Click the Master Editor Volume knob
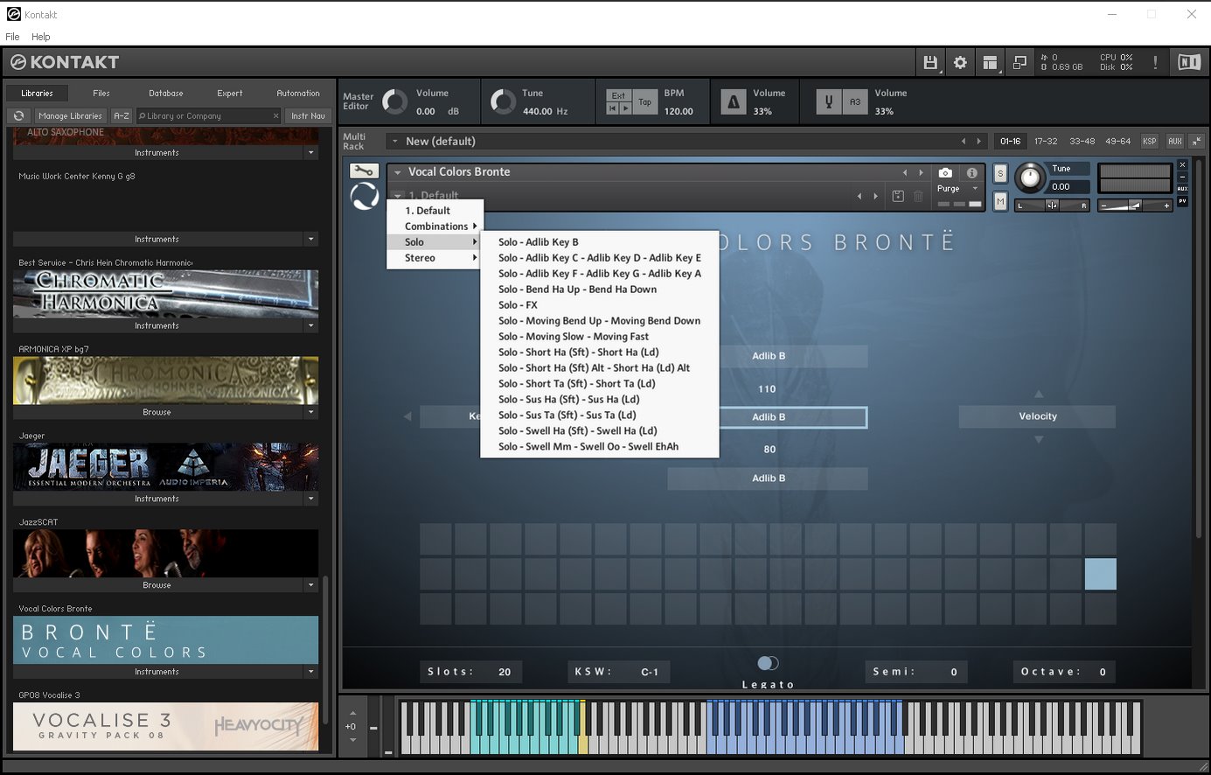Screen dimensions: 1211x775 [x=395, y=102]
